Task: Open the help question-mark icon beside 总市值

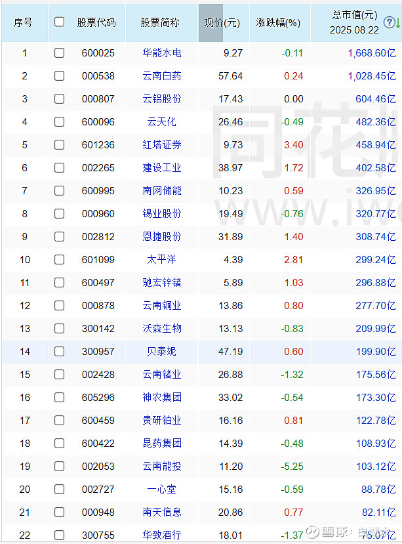Action: pos(389,22)
